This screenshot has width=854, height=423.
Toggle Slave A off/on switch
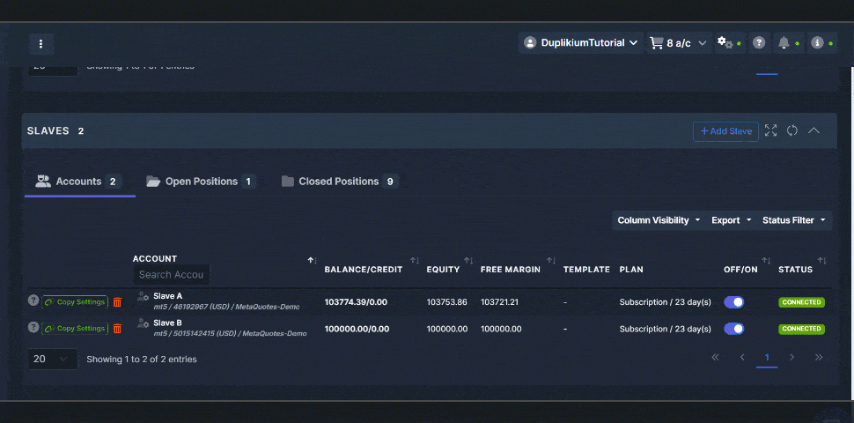tap(733, 302)
